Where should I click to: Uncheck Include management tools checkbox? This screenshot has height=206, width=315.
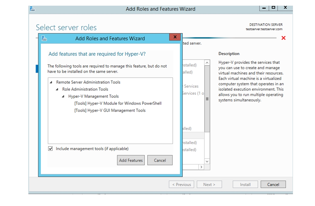(x=50, y=149)
